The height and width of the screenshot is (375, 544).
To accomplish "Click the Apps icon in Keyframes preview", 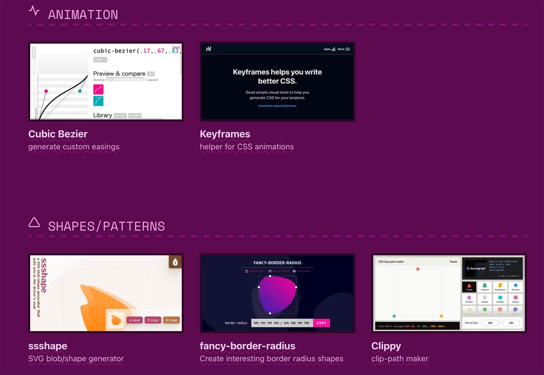I will [x=333, y=49].
